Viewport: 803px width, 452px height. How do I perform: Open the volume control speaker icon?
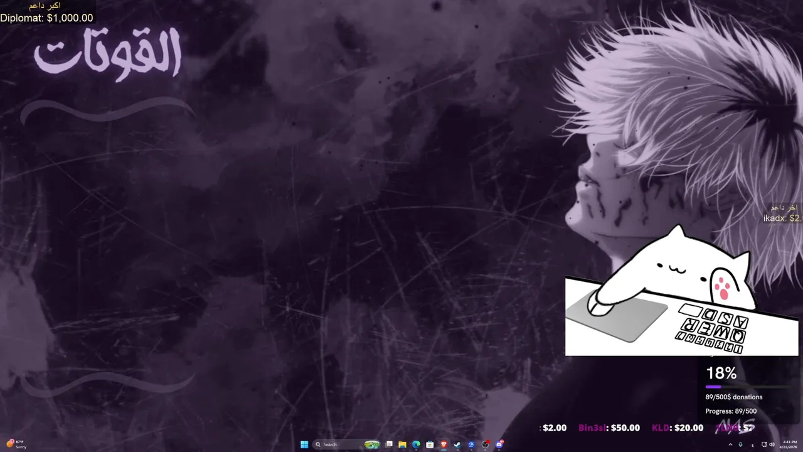pyautogui.click(x=772, y=444)
